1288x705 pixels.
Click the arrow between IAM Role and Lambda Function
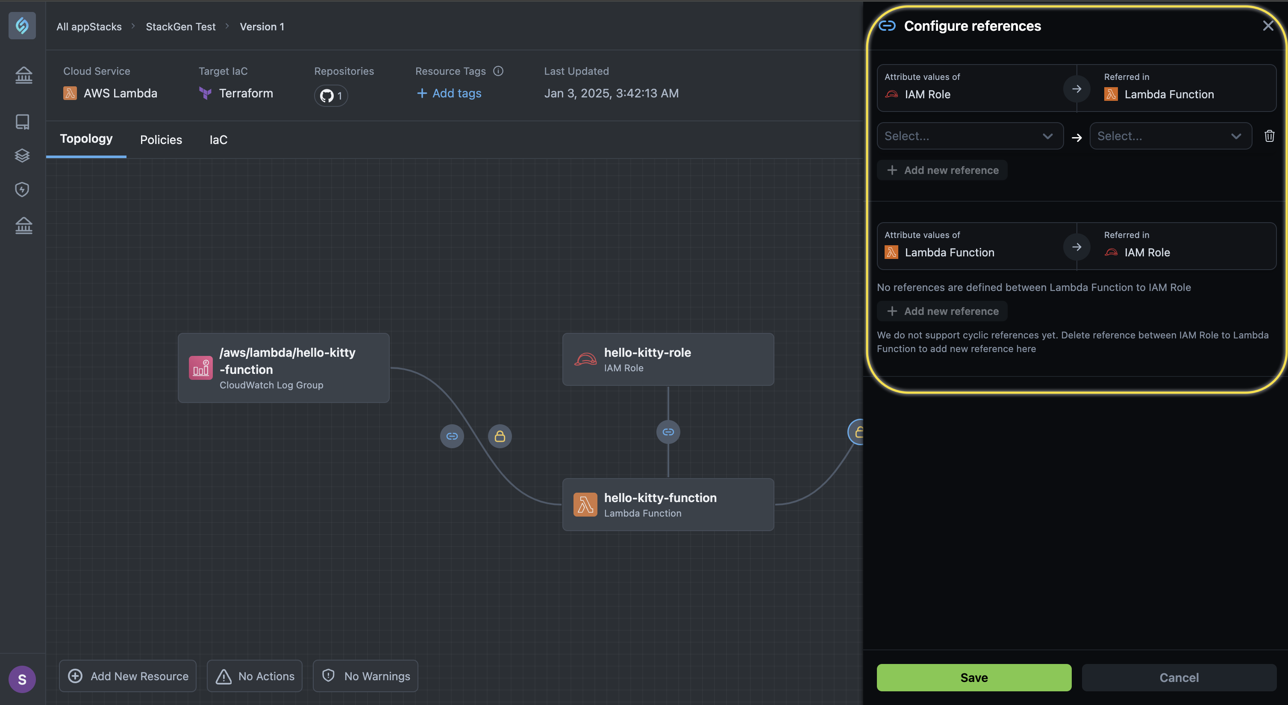tap(1076, 88)
